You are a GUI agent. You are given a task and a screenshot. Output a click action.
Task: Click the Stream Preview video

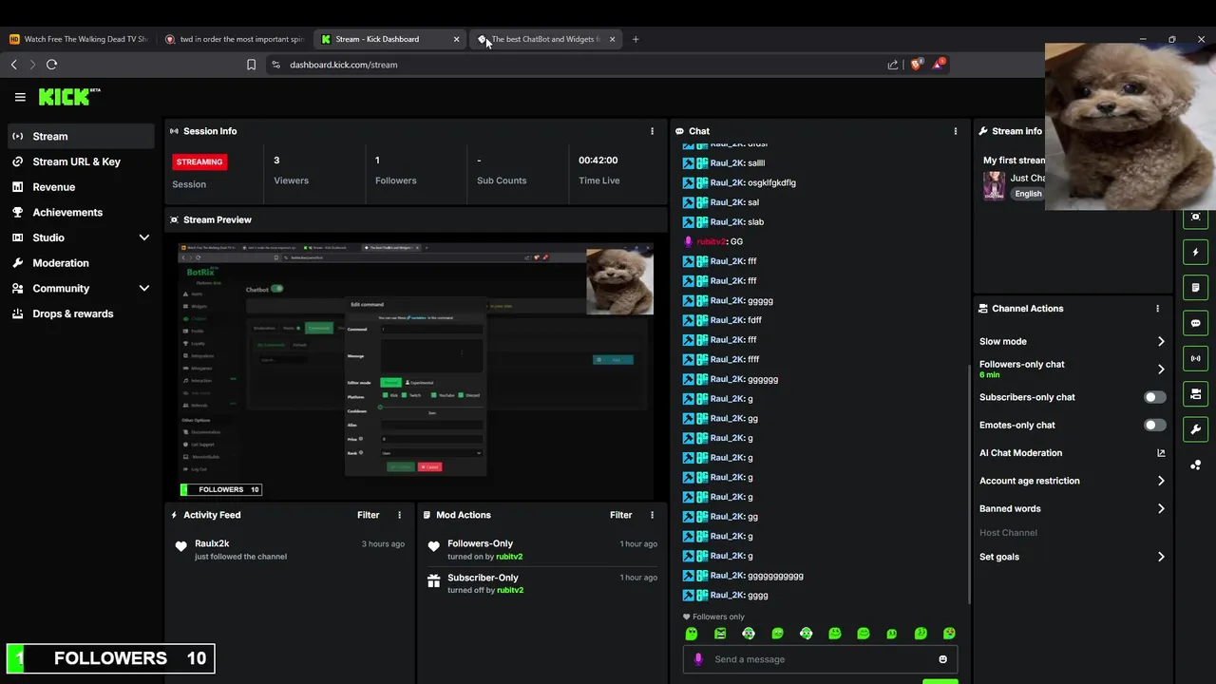[x=416, y=370]
